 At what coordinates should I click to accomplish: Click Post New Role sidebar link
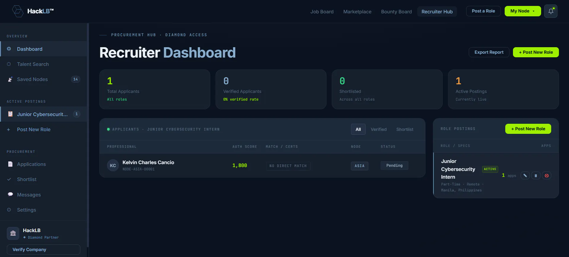click(43, 129)
